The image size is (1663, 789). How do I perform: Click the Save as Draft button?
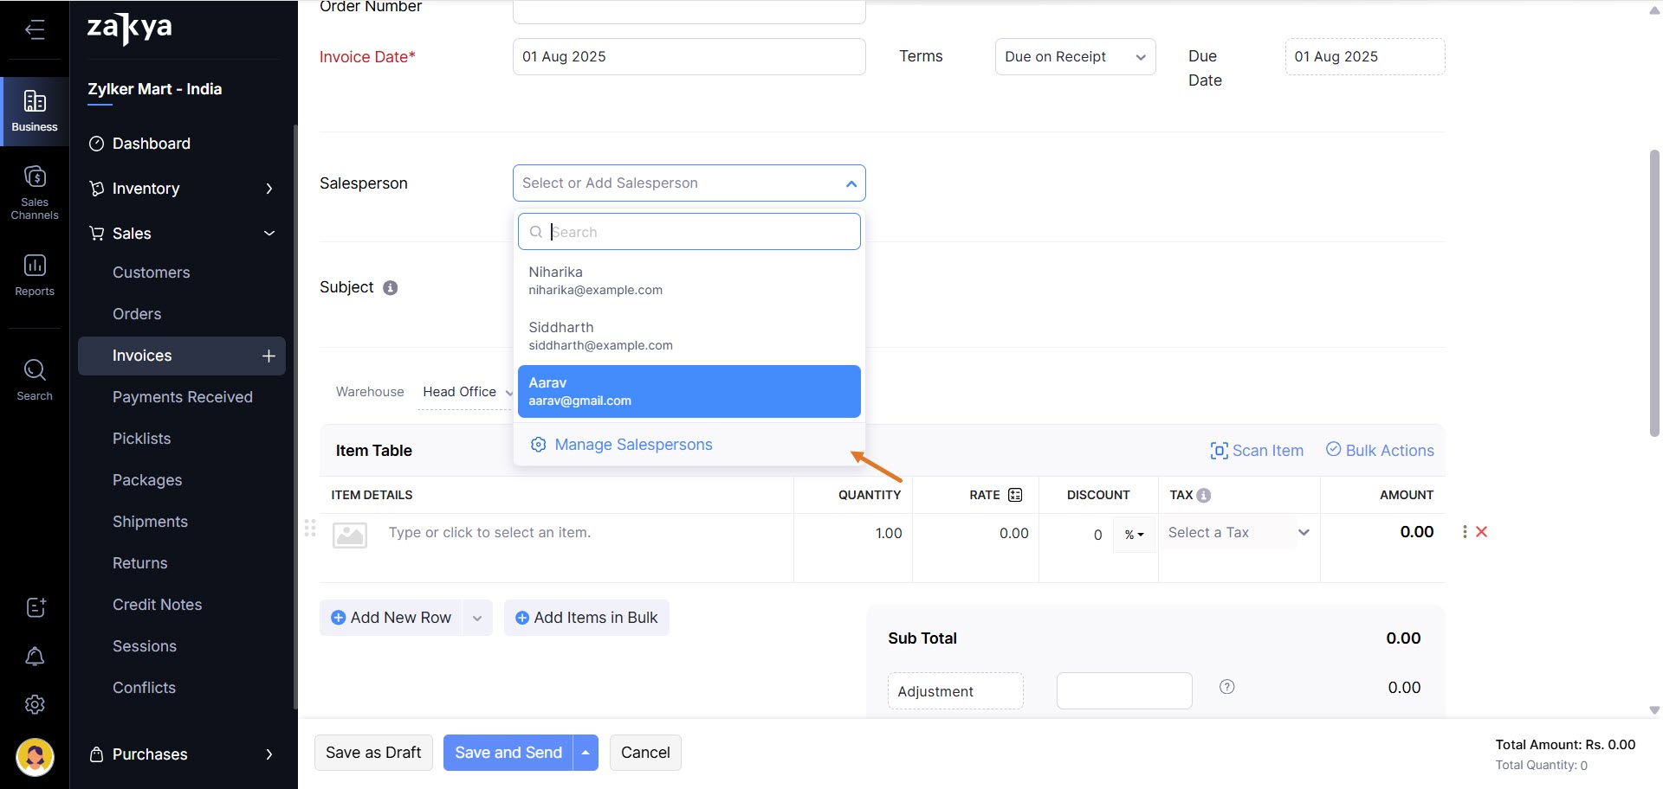pos(373,753)
